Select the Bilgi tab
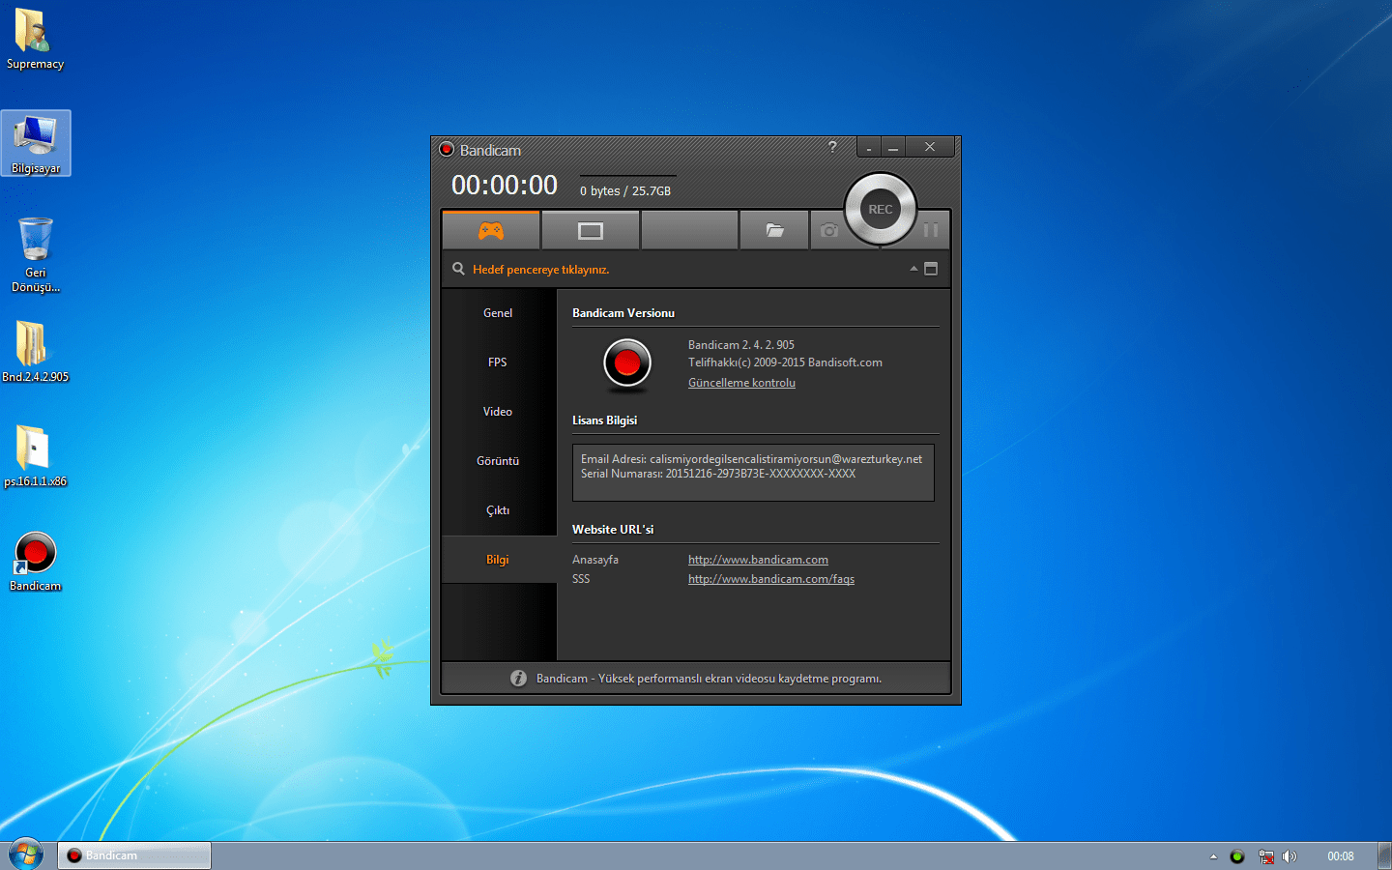The width and height of the screenshot is (1392, 870). click(499, 560)
